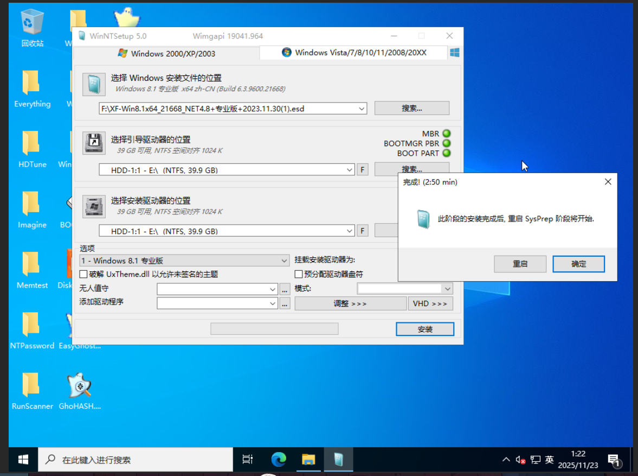Screen dimensions: 638x476
Task: Click the 重启 button in the dialog
Action: coord(520,264)
